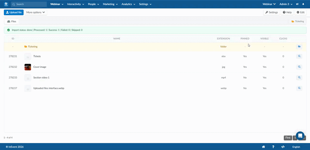The image size is (310, 150).
Task: Click the InEvent logo icon
Action: (6, 4)
